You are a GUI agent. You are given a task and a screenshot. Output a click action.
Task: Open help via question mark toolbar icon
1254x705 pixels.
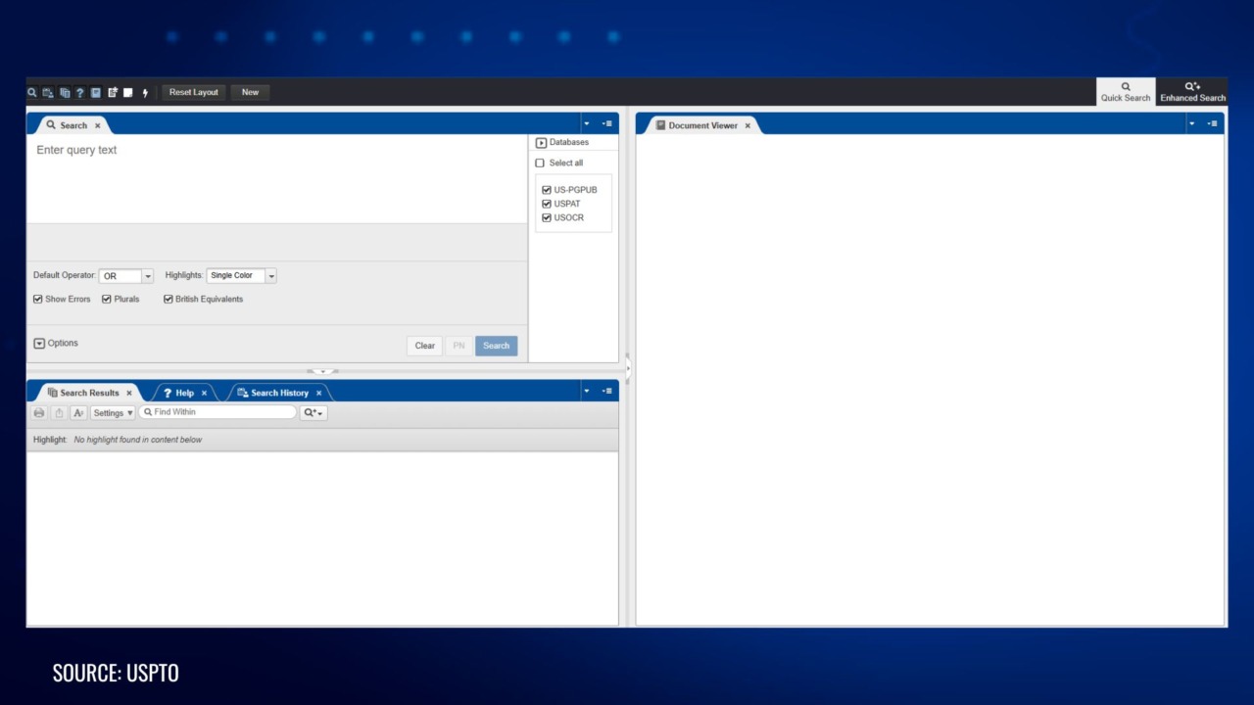click(80, 93)
